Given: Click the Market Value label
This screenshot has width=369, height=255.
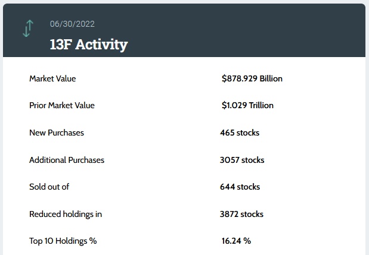Looking at the screenshot, I should [52, 78].
